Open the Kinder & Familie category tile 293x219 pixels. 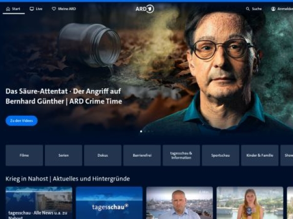[x=260, y=155]
